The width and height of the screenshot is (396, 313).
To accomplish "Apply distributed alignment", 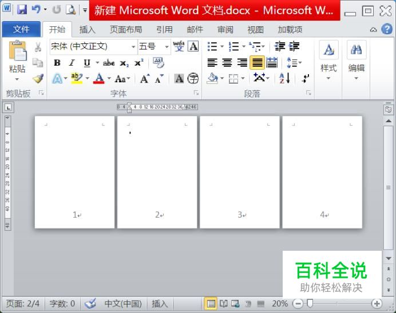I will tap(272, 62).
